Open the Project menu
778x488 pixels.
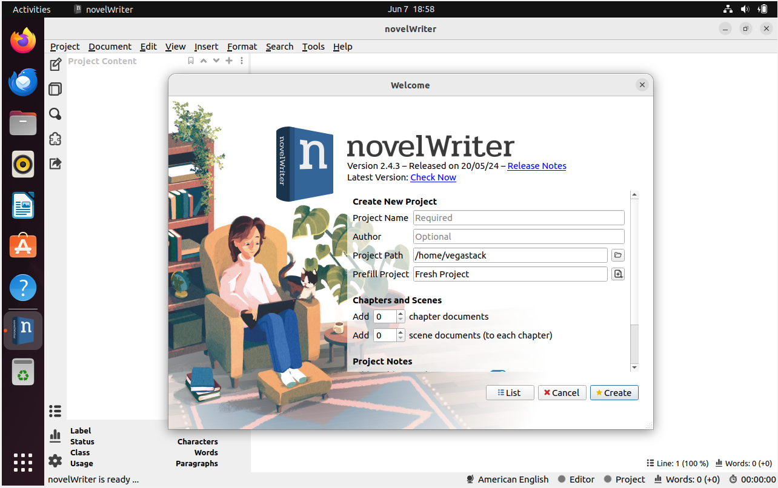click(65, 47)
